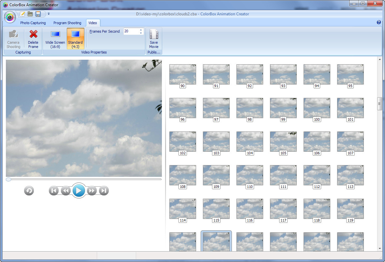Viewport: 385px width, 262px height.
Task: Select frame thumbnail 117
Action: (283, 209)
